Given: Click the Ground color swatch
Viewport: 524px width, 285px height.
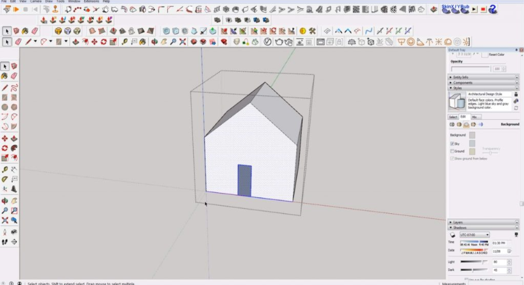Looking at the screenshot, I should (x=472, y=151).
